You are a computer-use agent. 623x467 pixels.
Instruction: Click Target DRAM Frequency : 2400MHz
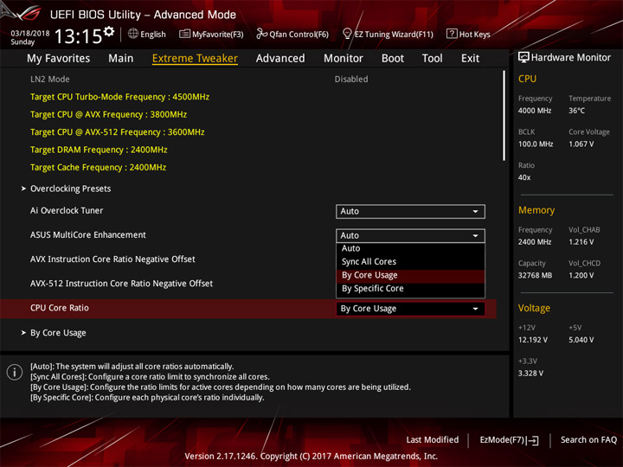pos(99,150)
